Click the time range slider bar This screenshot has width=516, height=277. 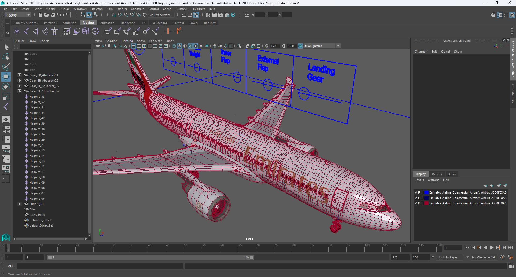point(150,257)
